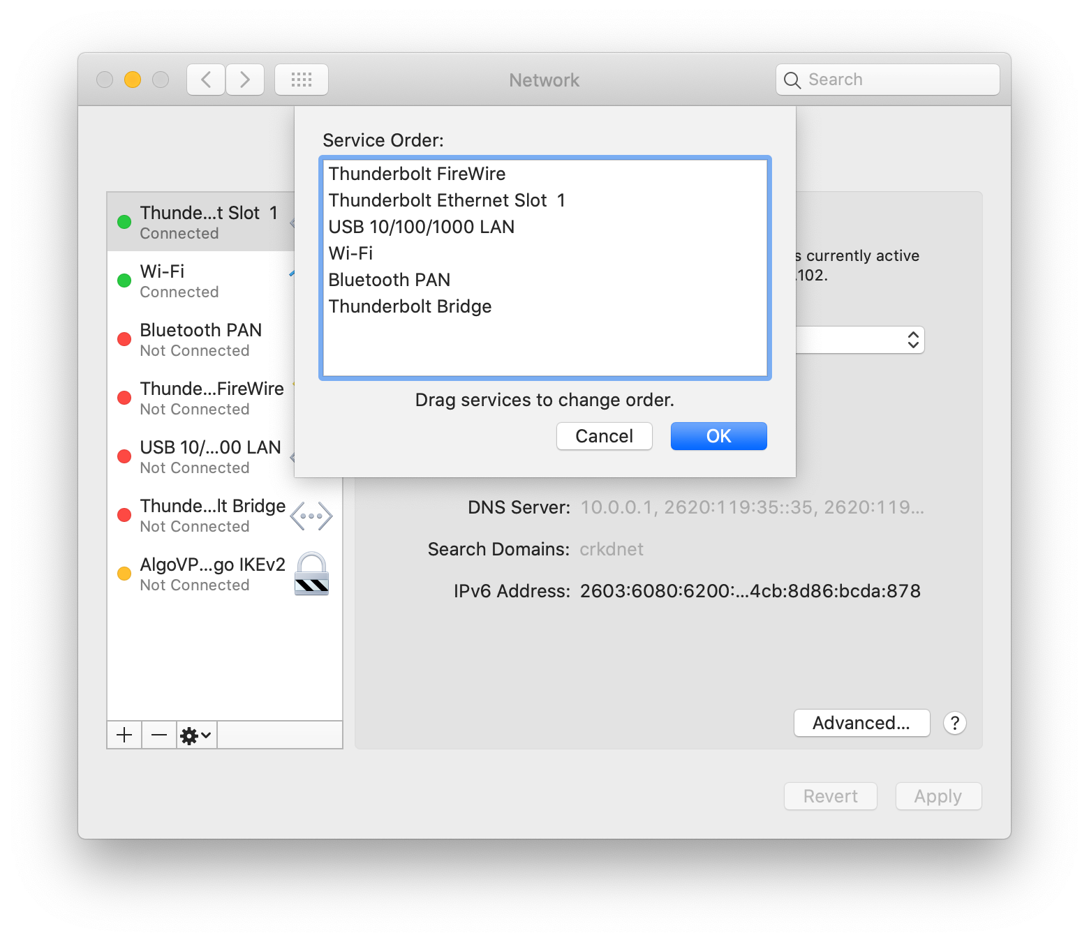
Task: Click the Apply button
Action: coord(938,796)
